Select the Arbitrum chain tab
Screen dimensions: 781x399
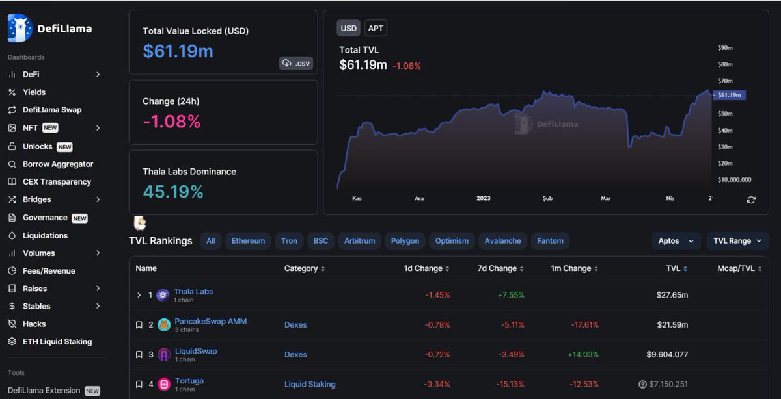[x=360, y=241]
